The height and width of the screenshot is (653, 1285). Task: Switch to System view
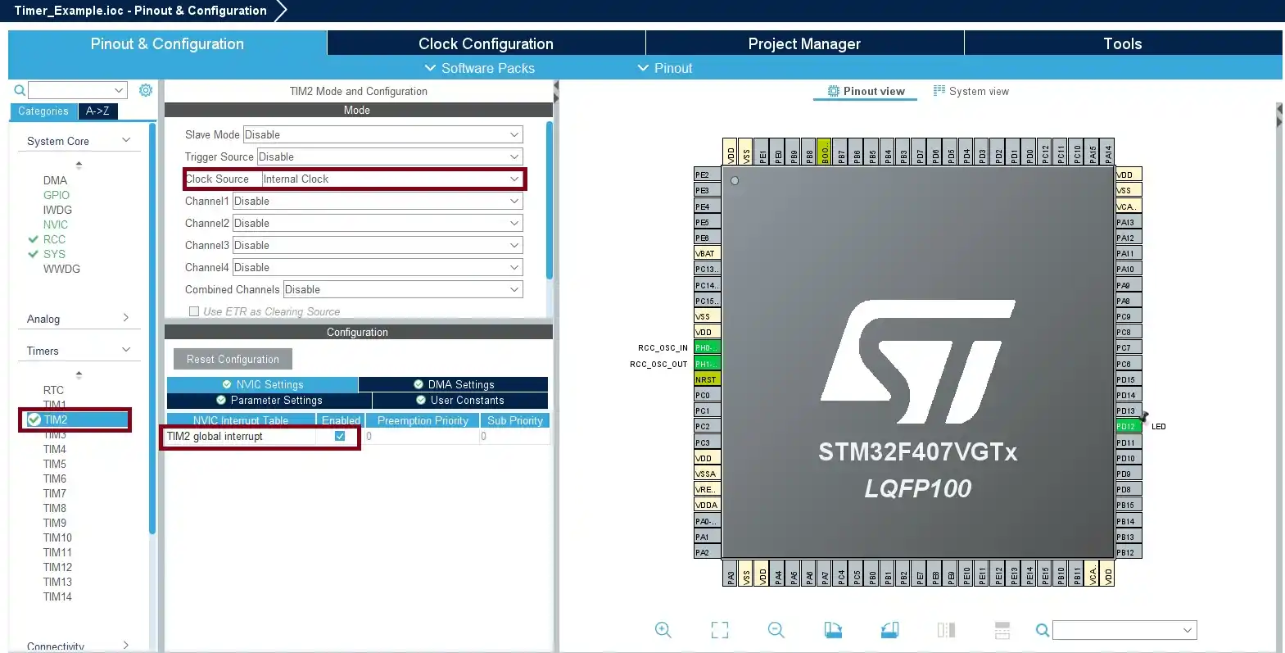pyautogui.click(x=971, y=91)
